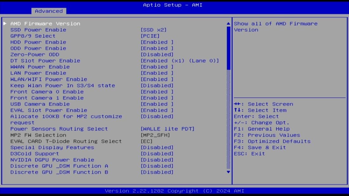Select MP2 FW Selection [MP2_SFH] value
This screenshot has height=196, width=349.
(x=155, y=135)
